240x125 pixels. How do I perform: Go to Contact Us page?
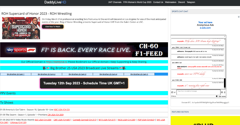(158, 2)
